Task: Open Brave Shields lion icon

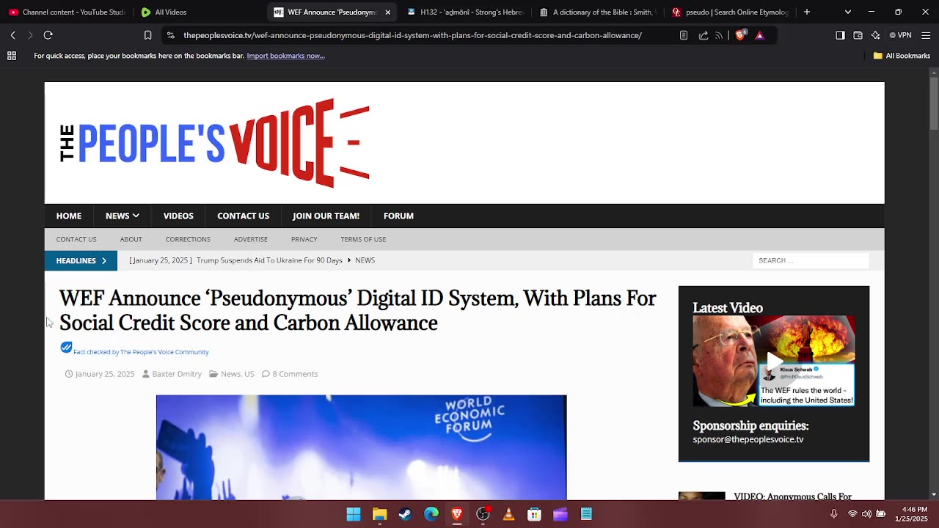Action: pos(740,34)
